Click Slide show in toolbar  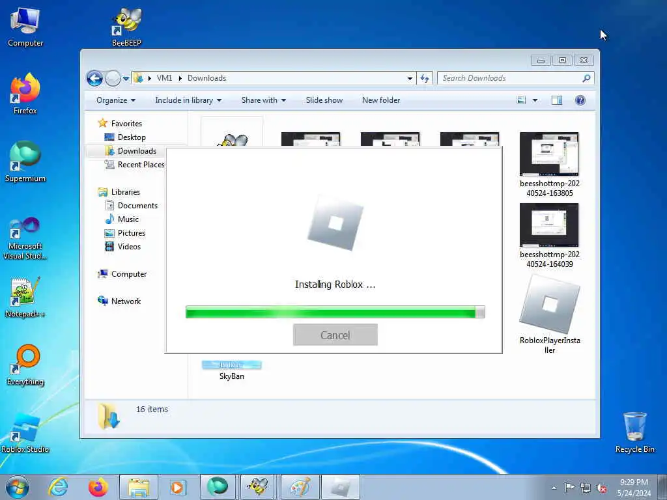pos(324,100)
